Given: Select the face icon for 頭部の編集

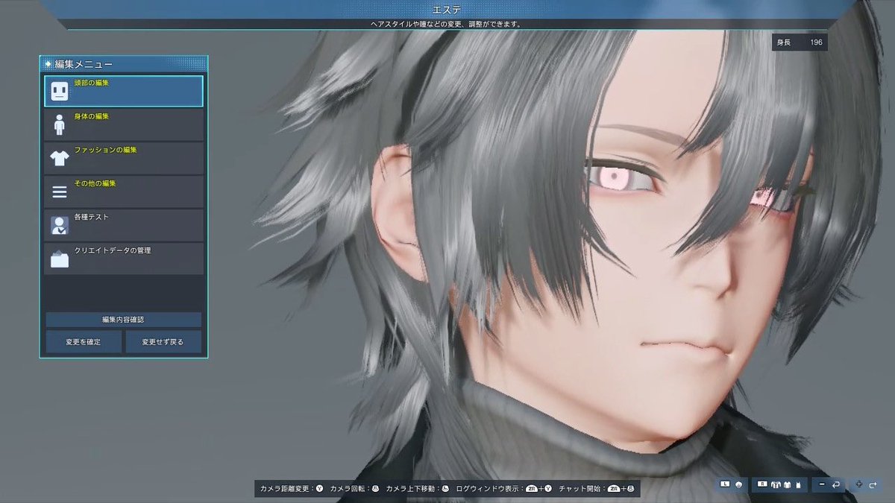Looking at the screenshot, I should pyautogui.click(x=60, y=91).
